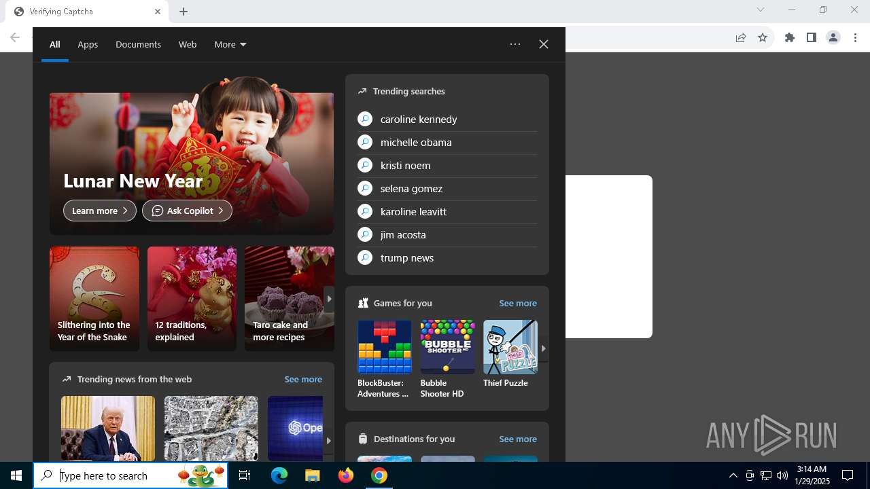Open the 12 traditions, explained card

tap(192, 299)
